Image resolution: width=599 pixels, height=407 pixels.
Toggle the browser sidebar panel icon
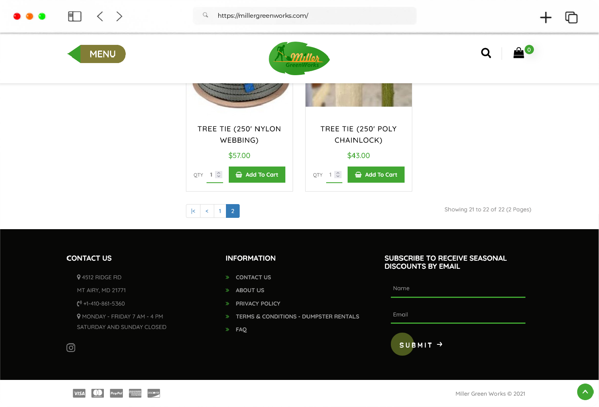[75, 16]
